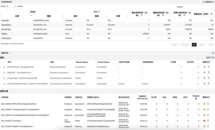The height and width of the screenshot is (130, 215).
Task: Go to page 1 in pagination
Action: (194, 45)
